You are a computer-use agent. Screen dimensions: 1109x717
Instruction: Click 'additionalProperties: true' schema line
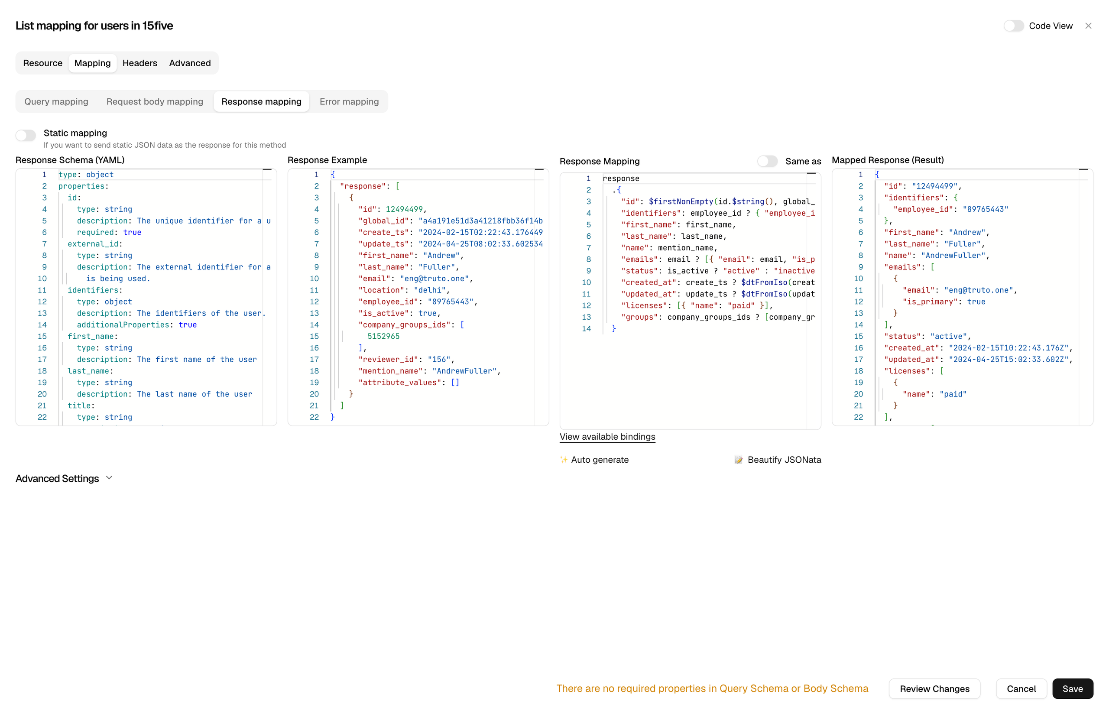(x=137, y=325)
